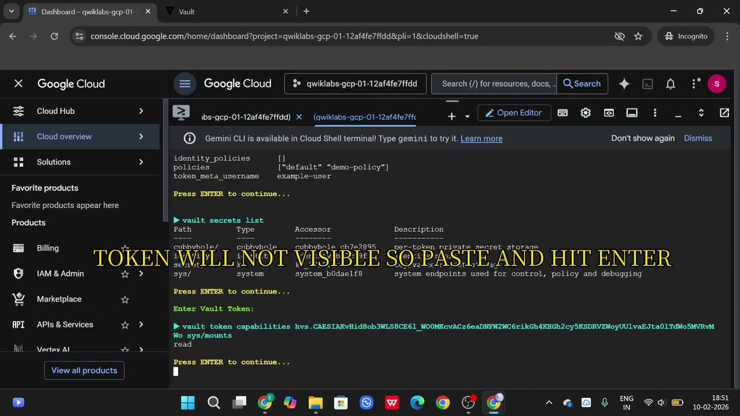View site information icon in address bar
Screen dimensions: 740x416
point(80,36)
